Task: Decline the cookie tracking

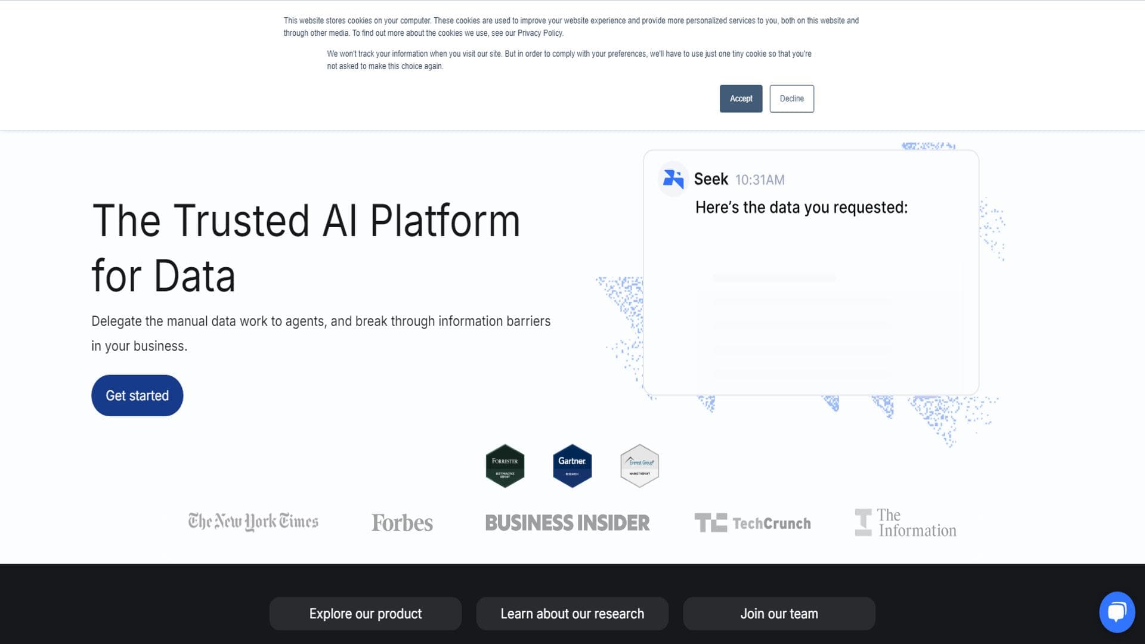Action: point(791,98)
